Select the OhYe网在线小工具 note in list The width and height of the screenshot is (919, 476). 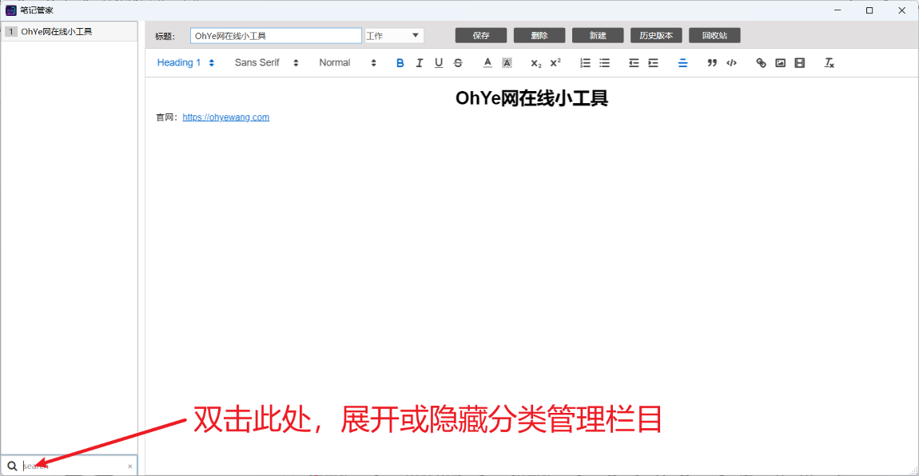tap(56, 32)
